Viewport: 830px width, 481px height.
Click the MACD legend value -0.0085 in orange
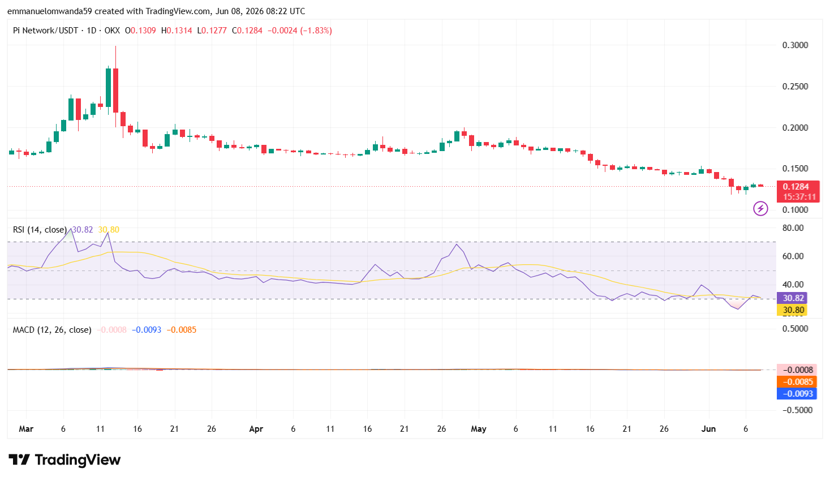coord(182,330)
